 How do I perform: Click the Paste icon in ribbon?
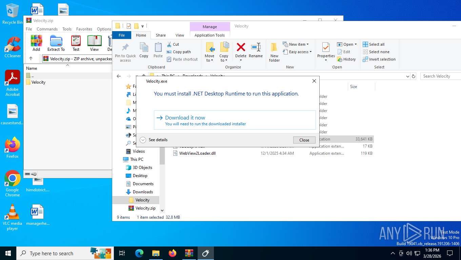[158, 50]
